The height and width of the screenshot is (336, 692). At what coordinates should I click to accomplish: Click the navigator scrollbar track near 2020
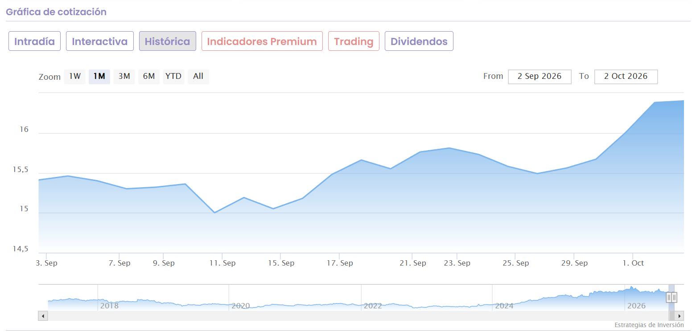click(241, 316)
